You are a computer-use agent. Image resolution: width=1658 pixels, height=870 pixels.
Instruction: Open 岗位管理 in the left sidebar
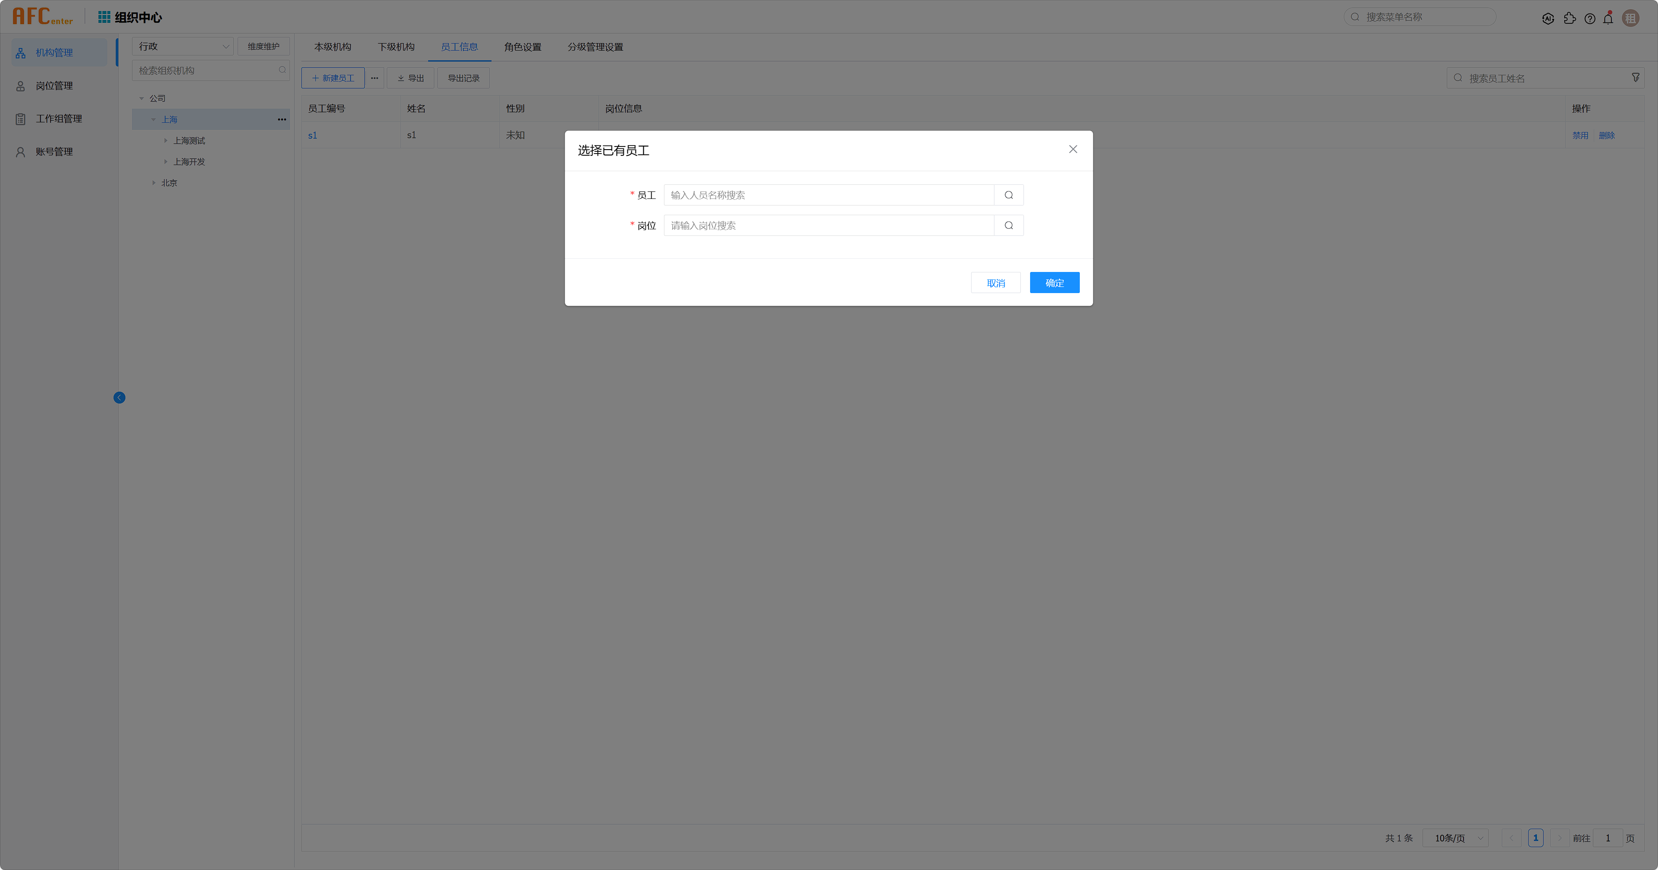tap(54, 85)
